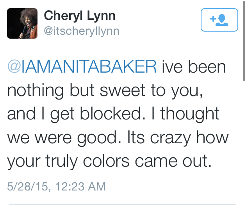Click the divider line below the tweet

click(122, 204)
